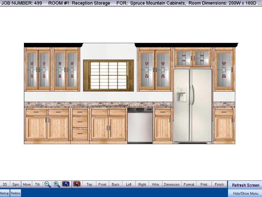The width and height of the screenshot is (262, 197).
Task: Click Hide/Show Menu
Action: point(245,193)
